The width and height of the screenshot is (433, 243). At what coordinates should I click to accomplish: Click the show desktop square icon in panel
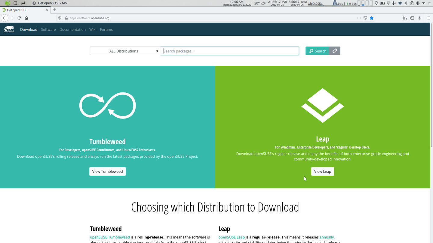pos(15,3)
